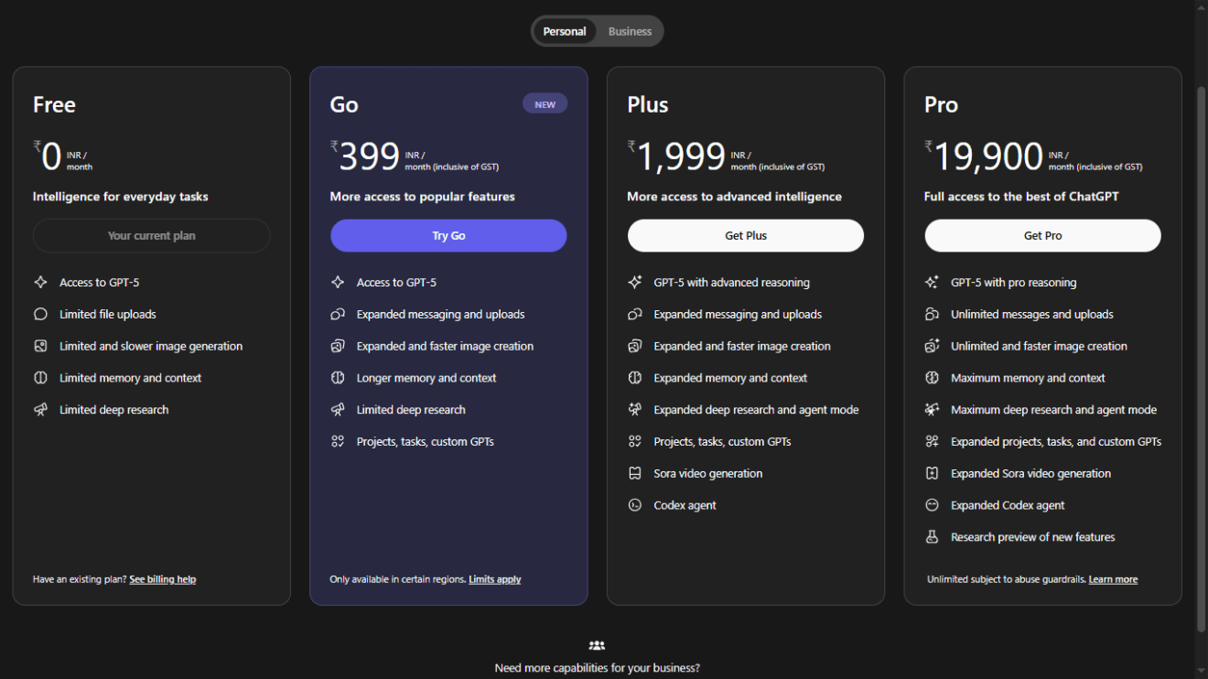Click the research preview flask icon under Pro
The width and height of the screenshot is (1208, 679).
pyautogui.click(x=933, y=537)
